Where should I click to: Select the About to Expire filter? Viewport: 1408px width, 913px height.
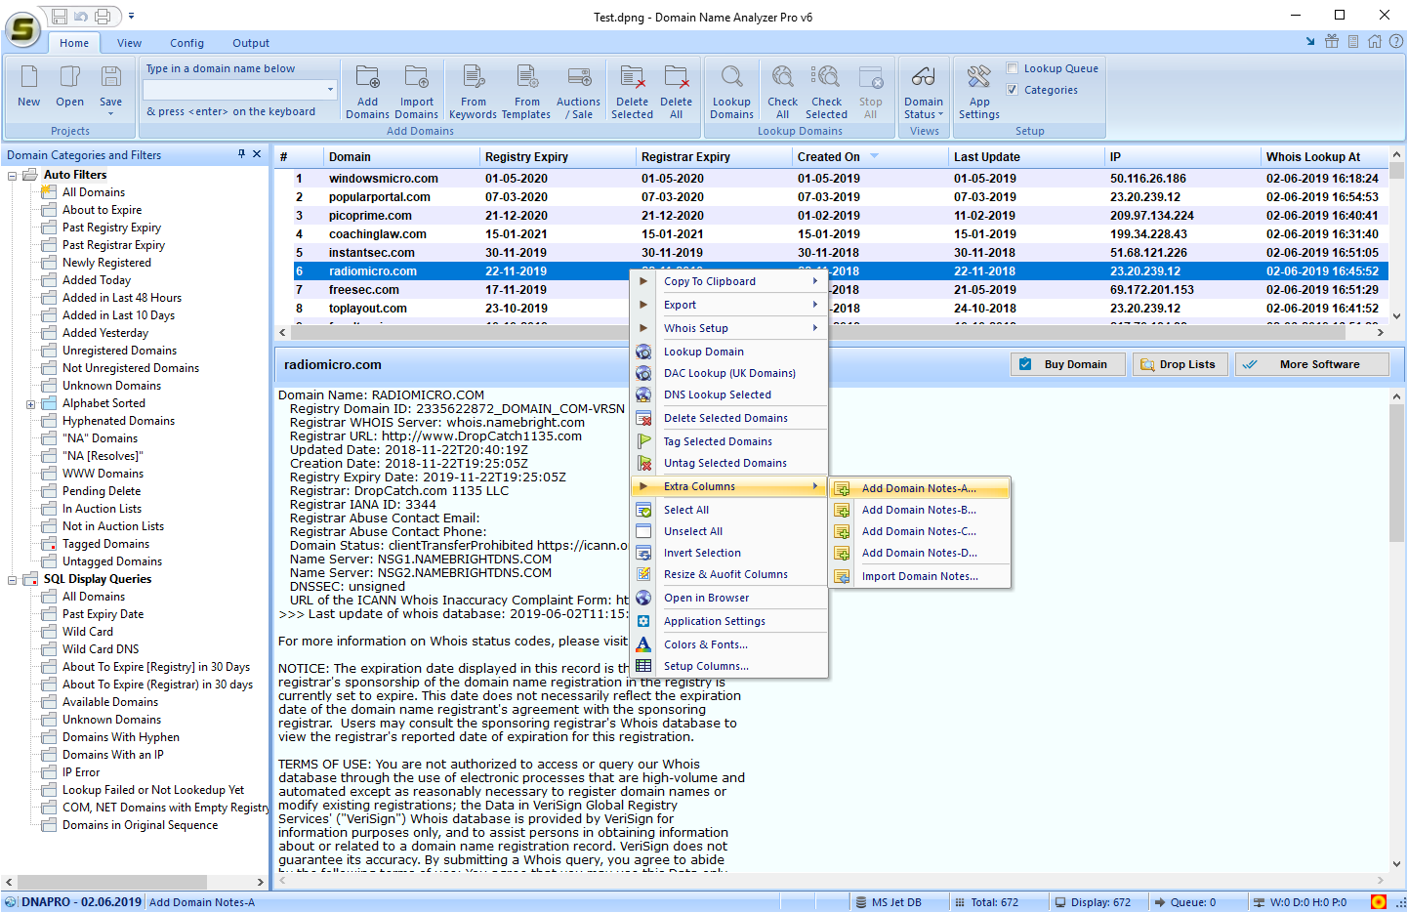[x=102, y=210]
